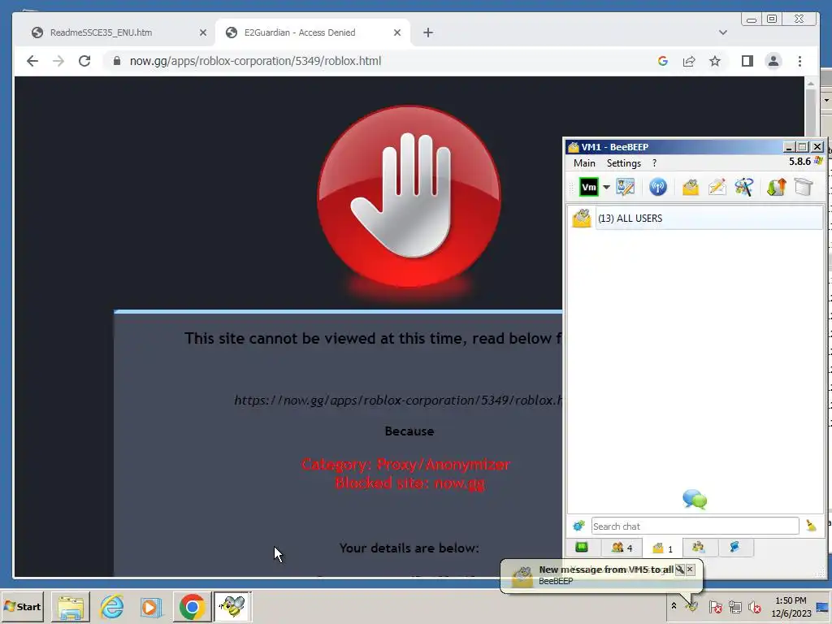
Task: Open Windows Explorer from the taskbar
Action: [x=71, y=606]
